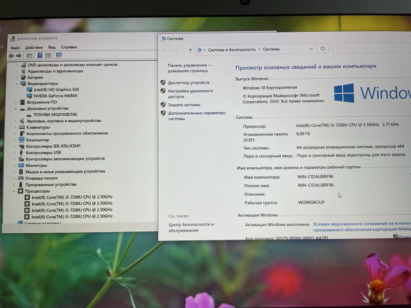Screen dimensions: 411x308
Task: Open the Действие menu
Action: [34, 48]
